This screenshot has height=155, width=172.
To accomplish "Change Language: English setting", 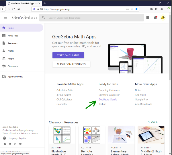I will coord(17,138).
